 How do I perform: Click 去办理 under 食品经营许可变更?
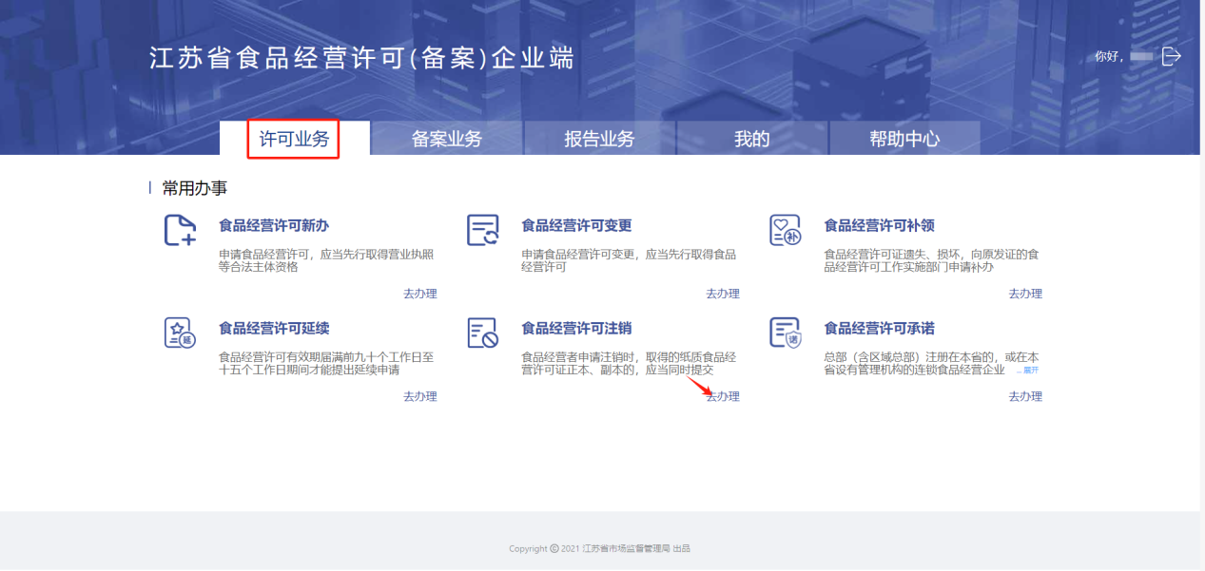coord(722,294)
